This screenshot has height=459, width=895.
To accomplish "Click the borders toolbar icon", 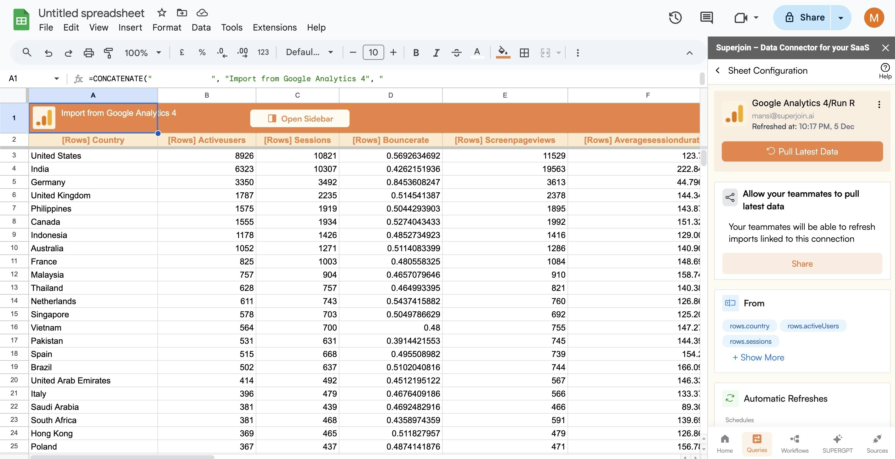I will (x=524, y=53).
